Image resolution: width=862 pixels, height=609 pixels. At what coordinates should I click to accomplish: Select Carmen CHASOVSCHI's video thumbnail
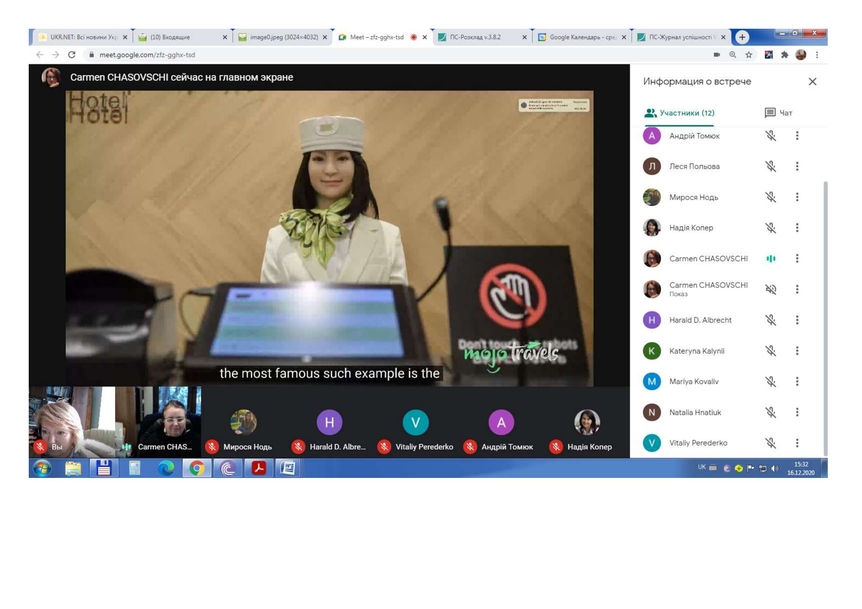point(158,422)
